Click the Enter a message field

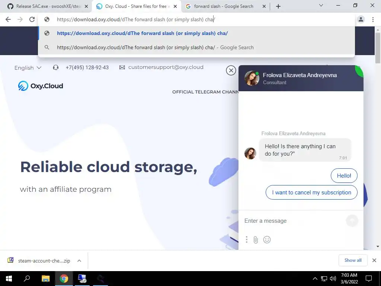tap(293, 221)
